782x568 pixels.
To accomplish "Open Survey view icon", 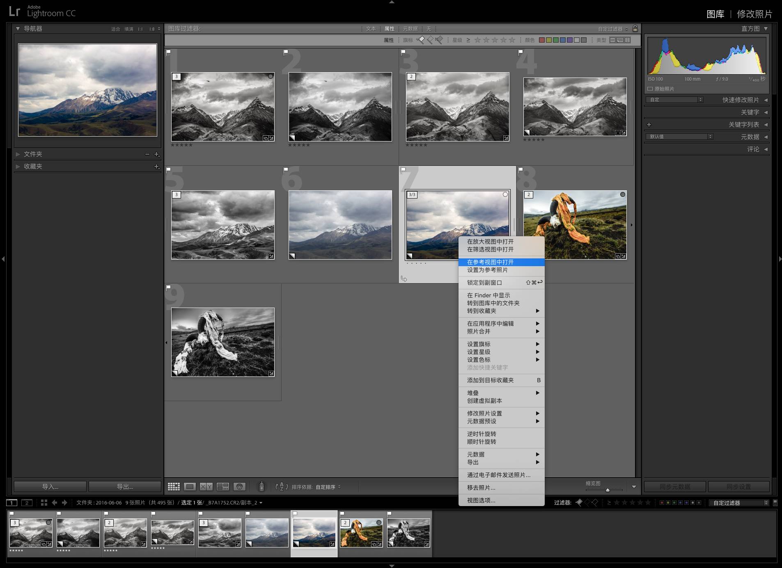I will (x=223, y=487).
